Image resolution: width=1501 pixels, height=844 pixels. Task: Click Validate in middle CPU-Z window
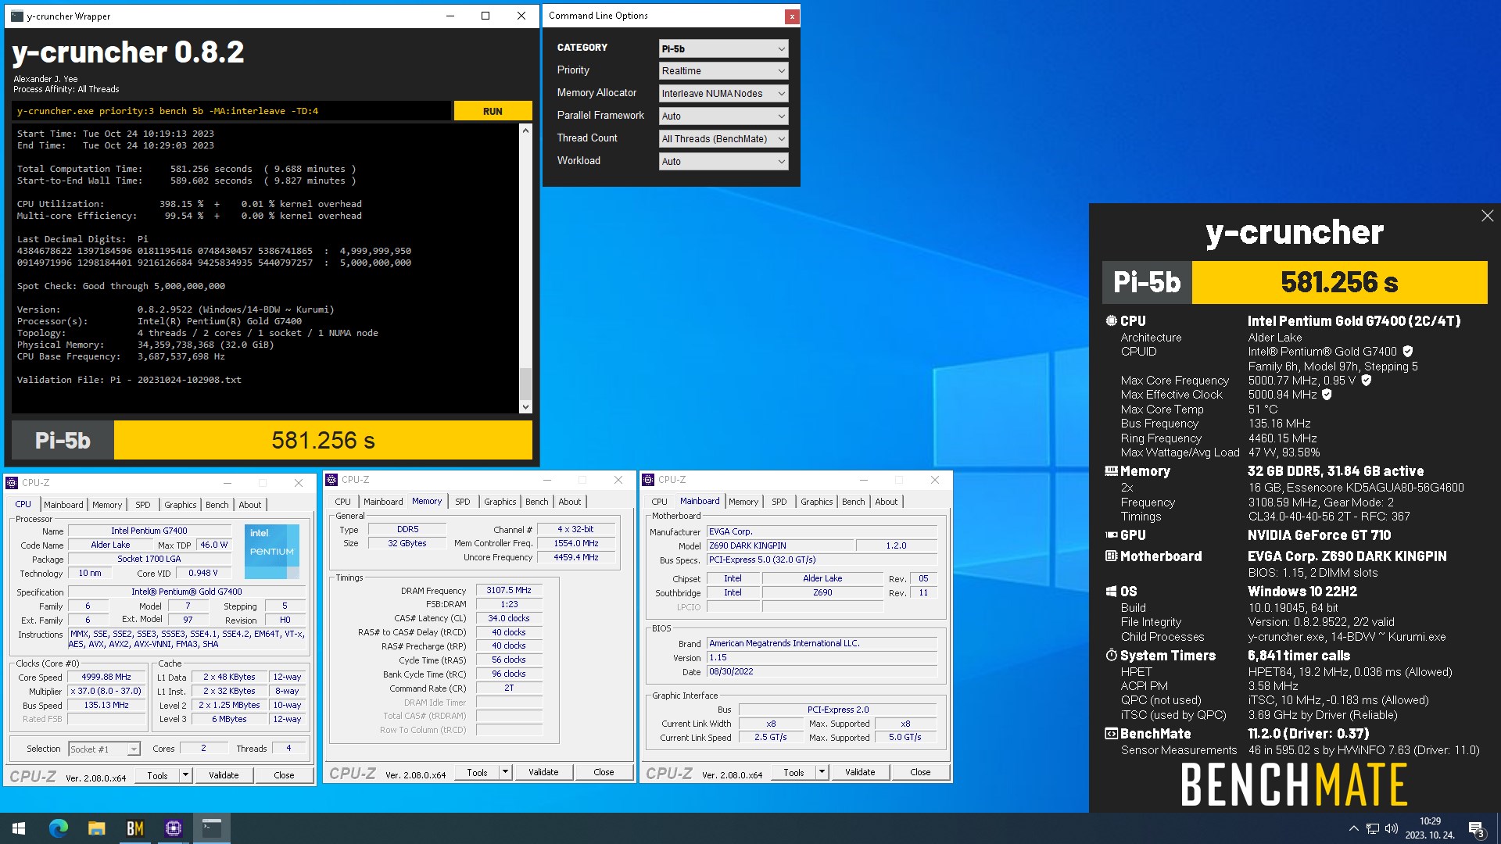pyautogui.click(x=543, y=772)
